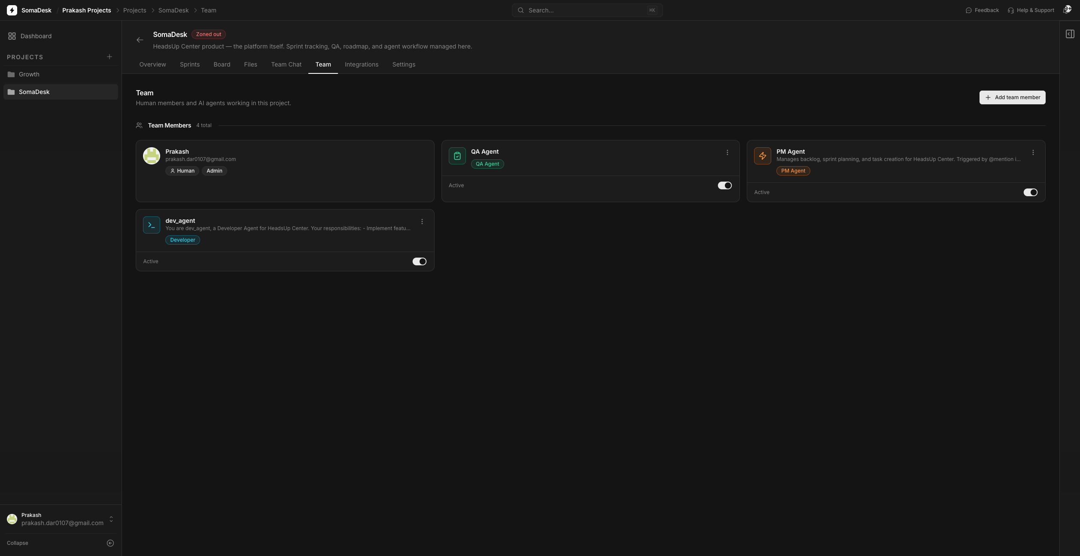This screenshot has height=556, width=1080.
Task: Click the '4 total' member count
Action: [204, 125]
